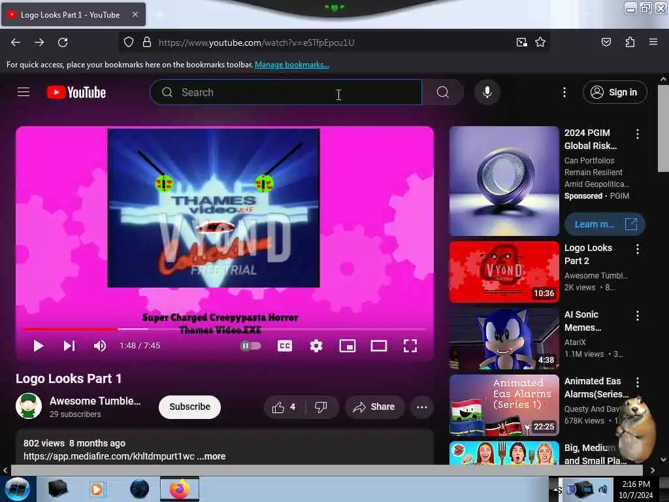Open the media player taskbar icon
The width and height of the screenshot is (669, 502).
(97, 489)
